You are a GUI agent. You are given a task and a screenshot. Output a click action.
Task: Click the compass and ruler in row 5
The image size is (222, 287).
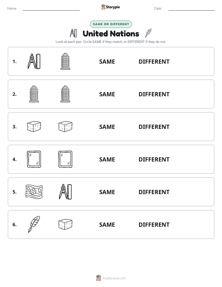pyautogui.click(x=65, y=192)
